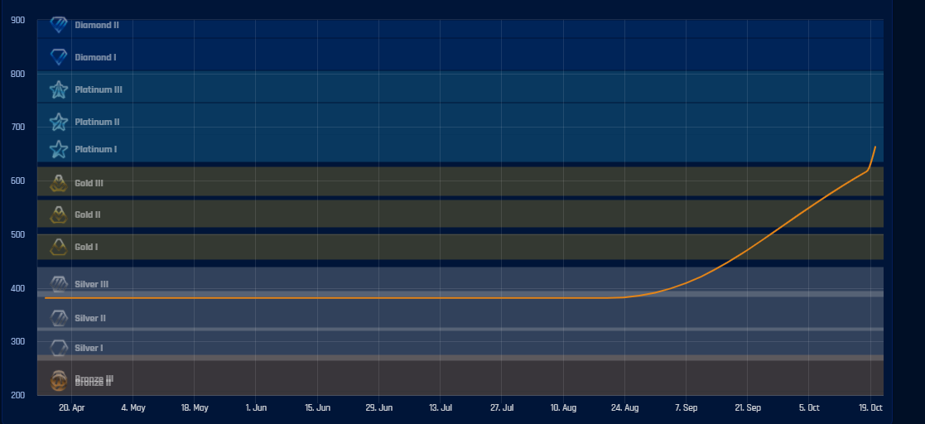The width and height of the screenshot is (925, 424).
Task: Select the Gold III rank icon
Action: point(59,183)
